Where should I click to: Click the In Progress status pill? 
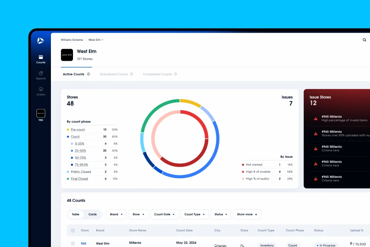(x=326, y=245)
